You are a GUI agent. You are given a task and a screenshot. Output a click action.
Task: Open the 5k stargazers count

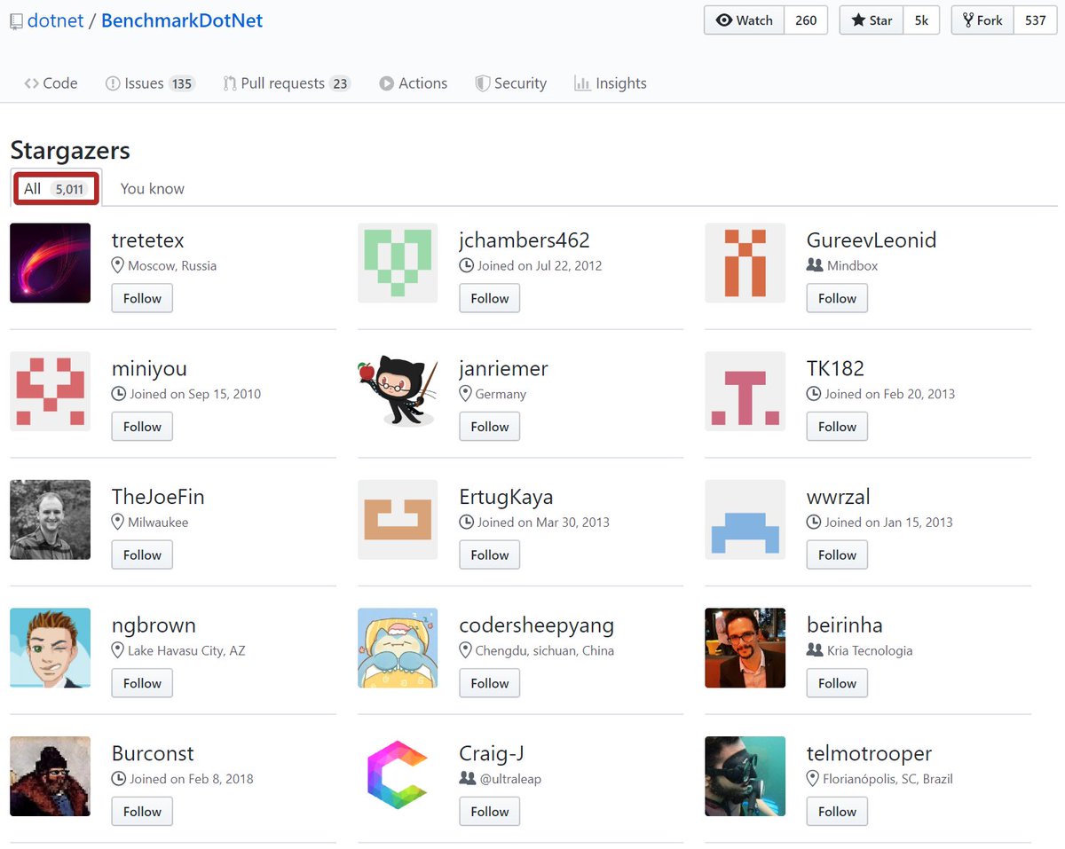click(921, 20)
